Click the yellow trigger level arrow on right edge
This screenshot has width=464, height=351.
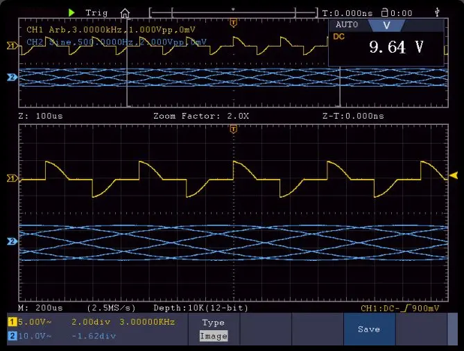tap(454, 175)
